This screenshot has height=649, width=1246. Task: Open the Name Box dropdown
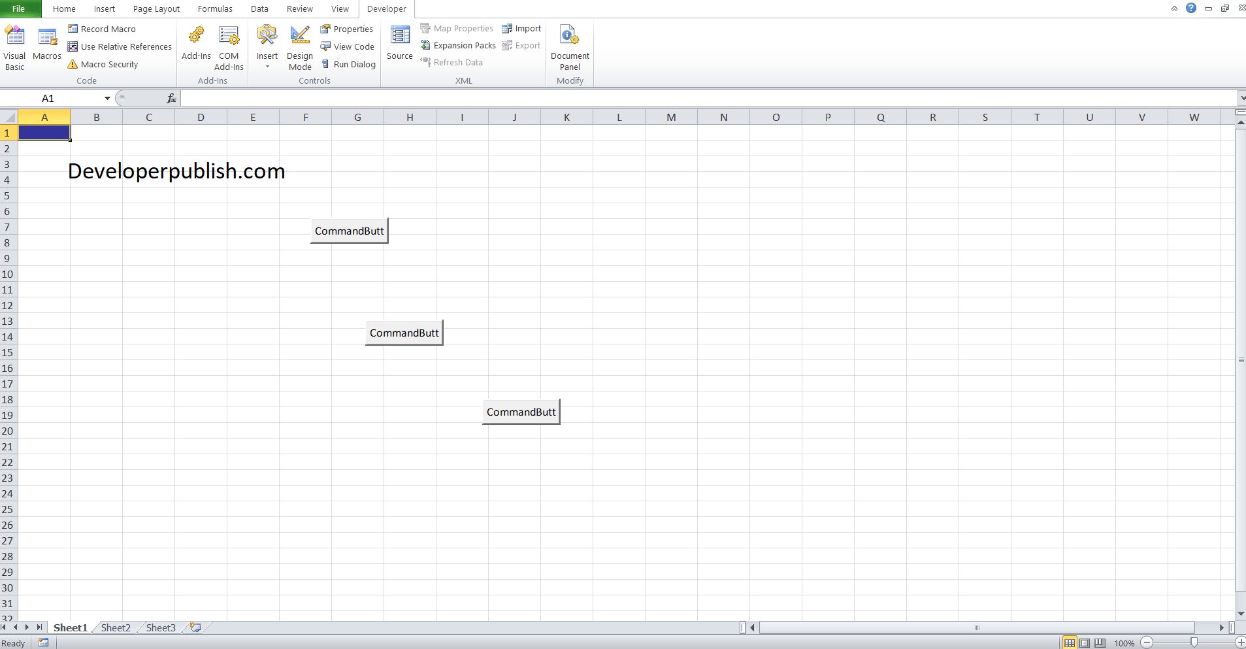pyautogui.click(x=107, y=98)
